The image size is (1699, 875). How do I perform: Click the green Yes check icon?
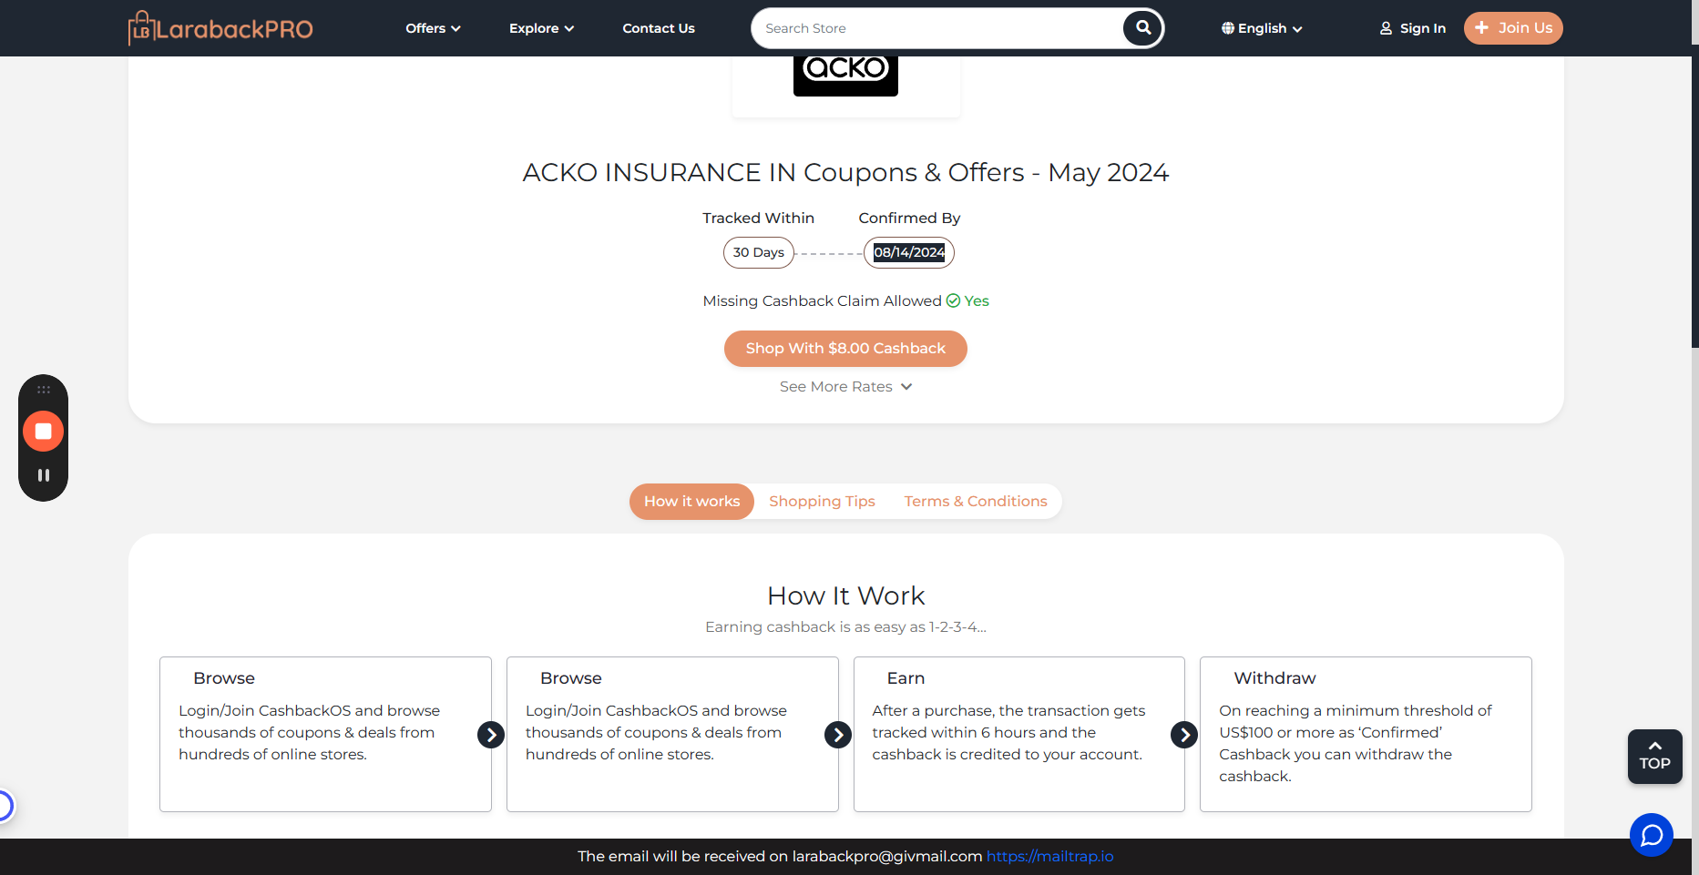click(953, 300)
